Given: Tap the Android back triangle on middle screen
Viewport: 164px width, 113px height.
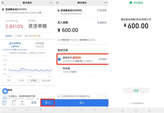Looking at the screenshot, I should (95, 110).
